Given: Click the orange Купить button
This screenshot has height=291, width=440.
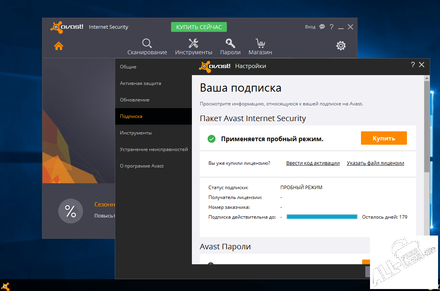Looking at the screenshot, I should tap(384, 138).
